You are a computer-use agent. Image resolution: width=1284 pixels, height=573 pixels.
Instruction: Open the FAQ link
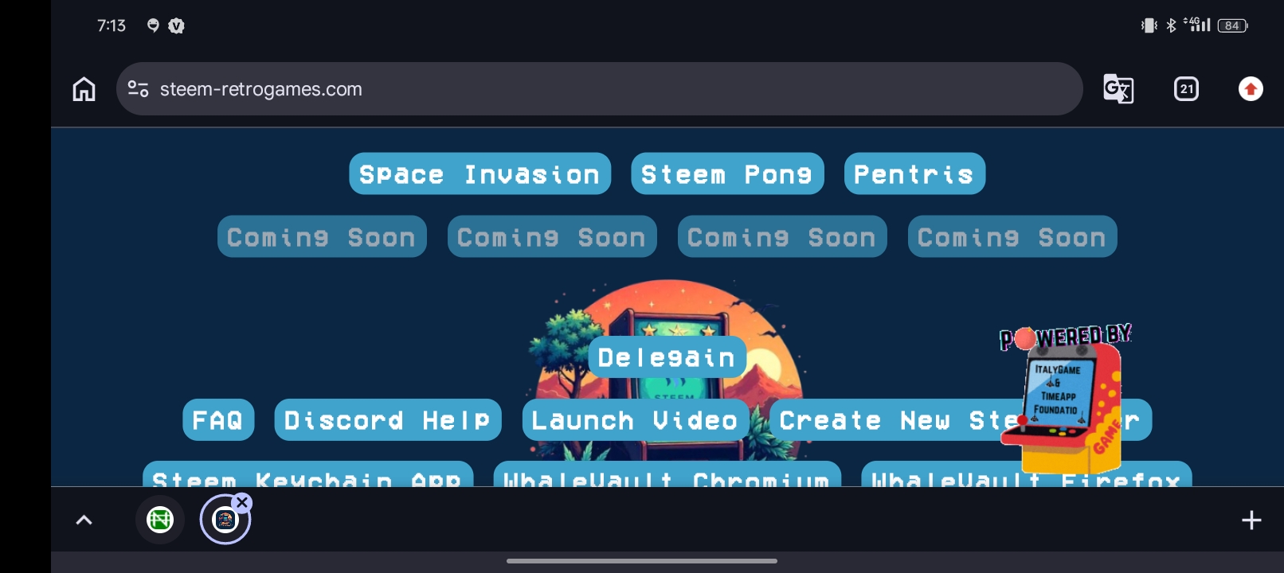pos(218,419)
